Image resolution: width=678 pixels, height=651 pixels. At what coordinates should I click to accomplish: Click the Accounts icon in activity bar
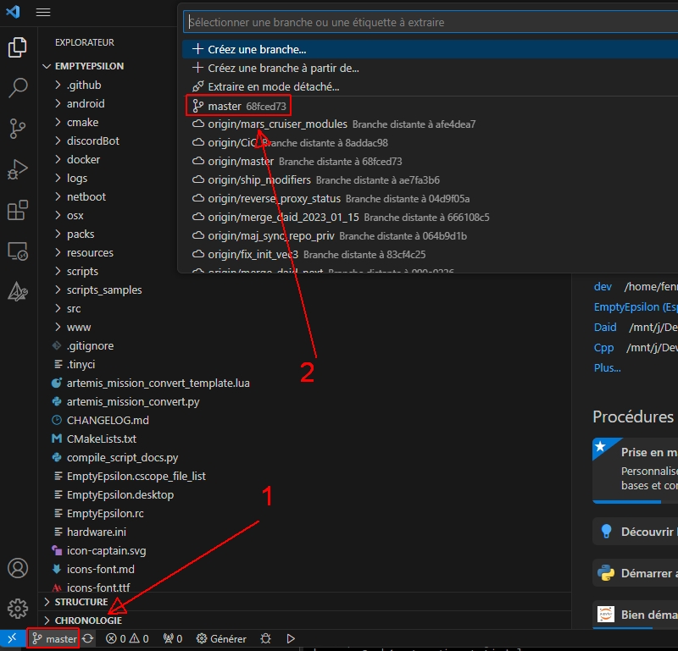(x=18, y=568)
